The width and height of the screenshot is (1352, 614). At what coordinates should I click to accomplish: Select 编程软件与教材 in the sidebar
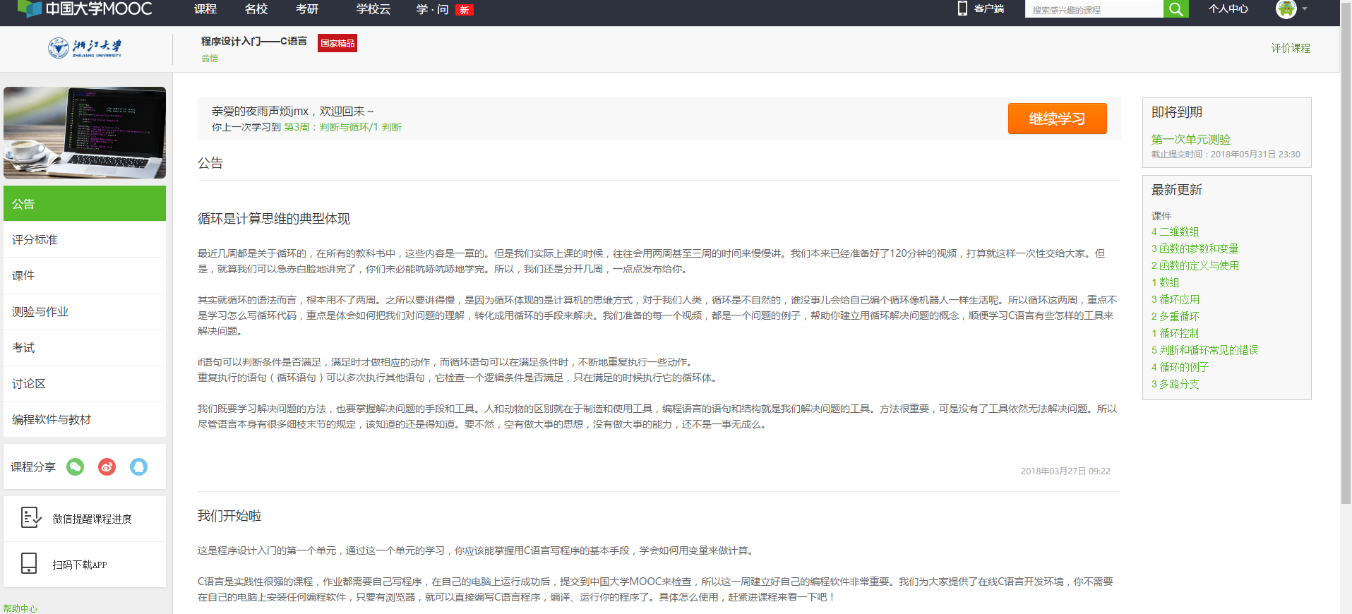(85, 419)
